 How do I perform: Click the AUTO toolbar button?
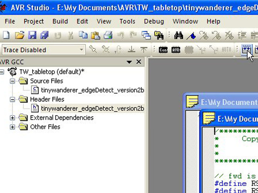pyautogui.click(x=226, y=50)
